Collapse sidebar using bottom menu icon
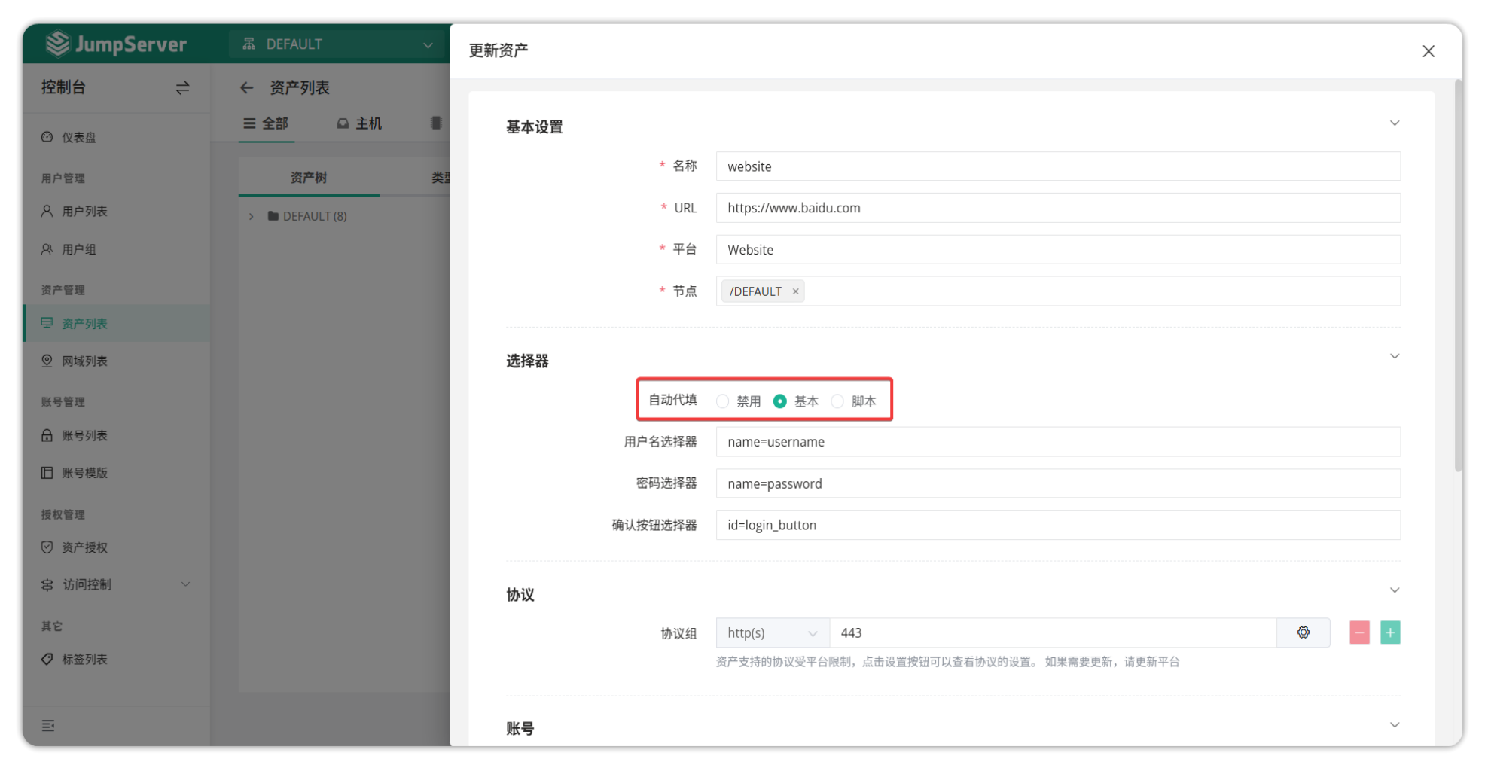Screen dimensions: 1485x762 point(48,726)
